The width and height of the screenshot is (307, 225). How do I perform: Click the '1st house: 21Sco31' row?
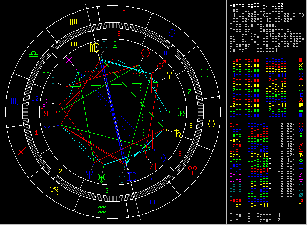pyautogui.click(x=259, y=60)
